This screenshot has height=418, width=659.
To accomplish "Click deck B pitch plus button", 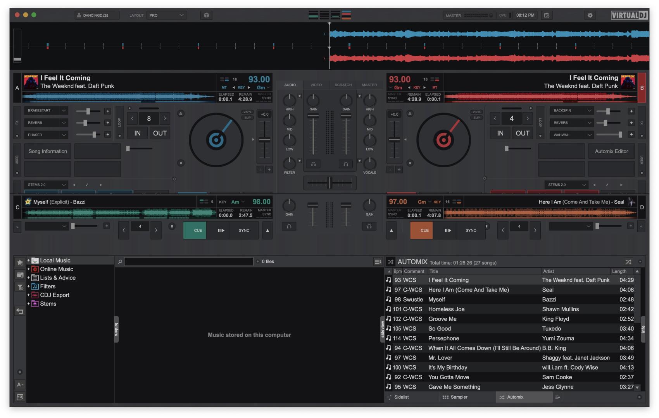I will pyautogui.click(x=399, y=170).
